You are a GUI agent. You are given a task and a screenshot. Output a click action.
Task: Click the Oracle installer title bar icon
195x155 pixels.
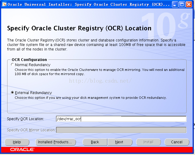coord(4,5)
